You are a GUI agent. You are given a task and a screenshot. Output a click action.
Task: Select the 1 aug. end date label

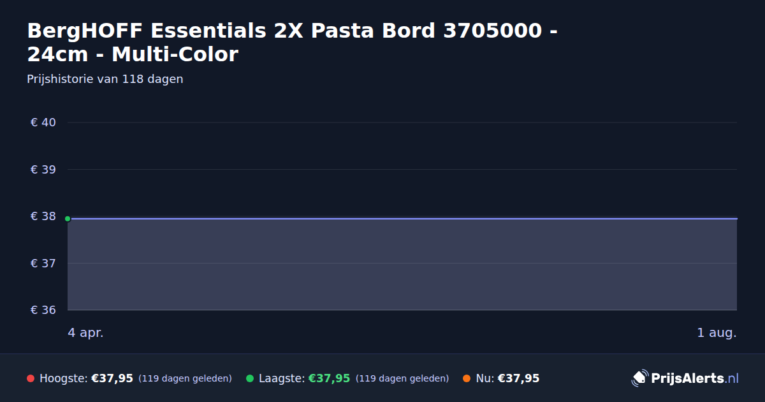[717, 332]
